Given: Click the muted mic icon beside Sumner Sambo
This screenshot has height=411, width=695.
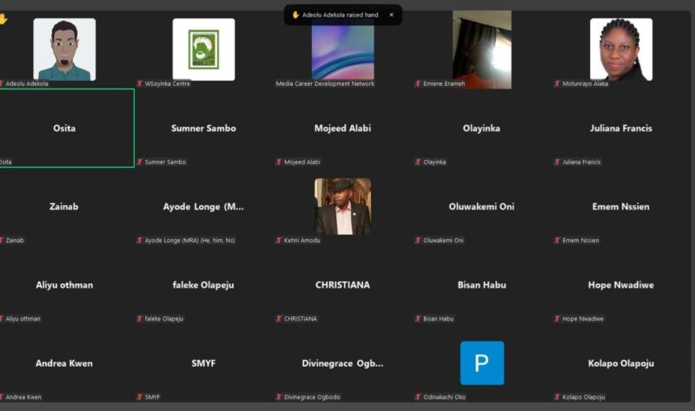Looking at the screenshot, I should pos(140,162).
